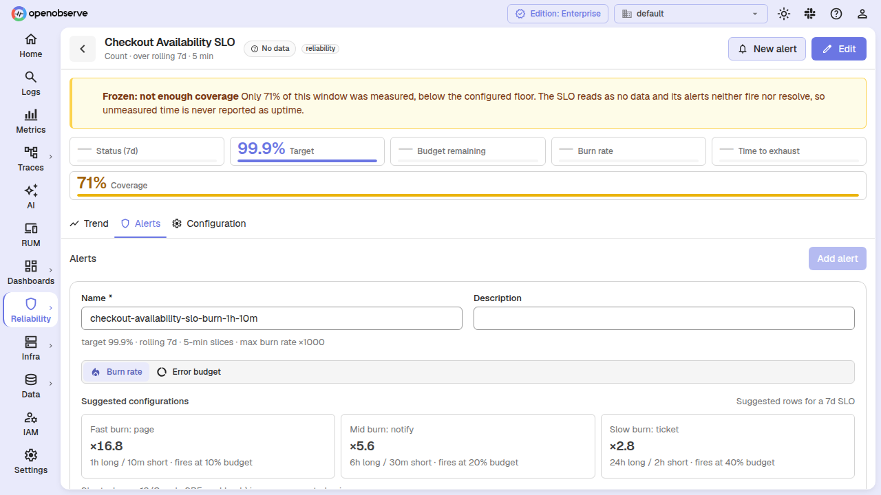Click the New alert button
This screenshot has height=495, width=881.
tap(767, 49)
